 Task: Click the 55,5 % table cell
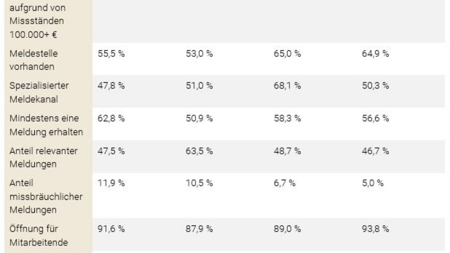click(x=111, y=53)
